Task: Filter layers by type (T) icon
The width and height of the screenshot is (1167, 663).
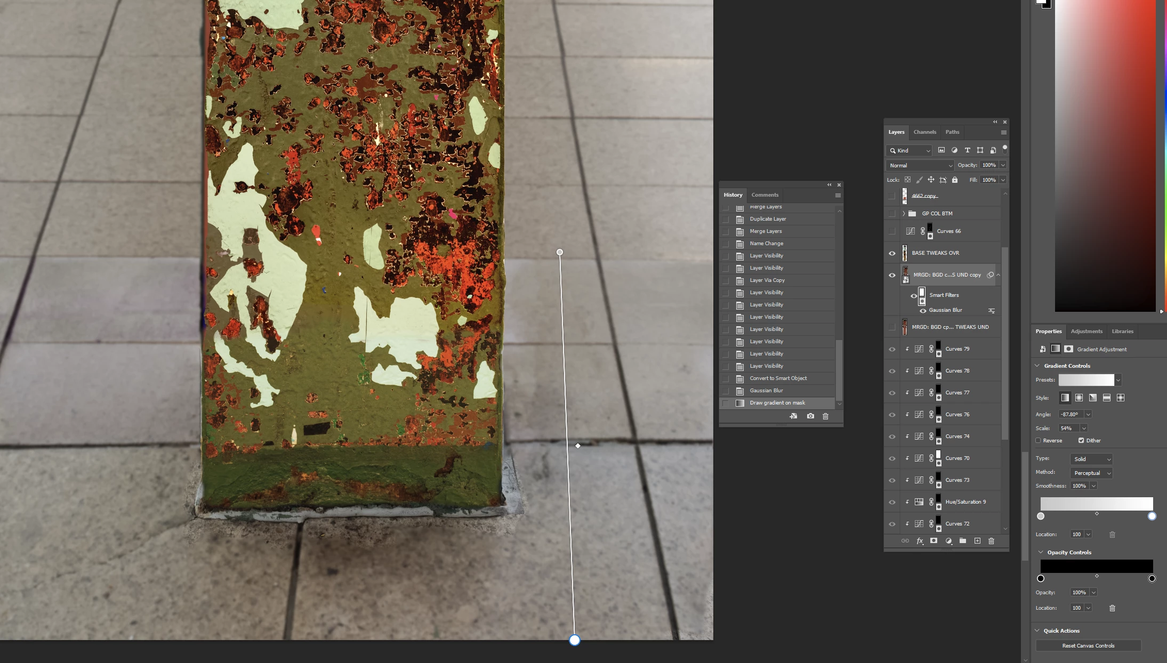Action: pyautogui.click(x=967, y=150)
